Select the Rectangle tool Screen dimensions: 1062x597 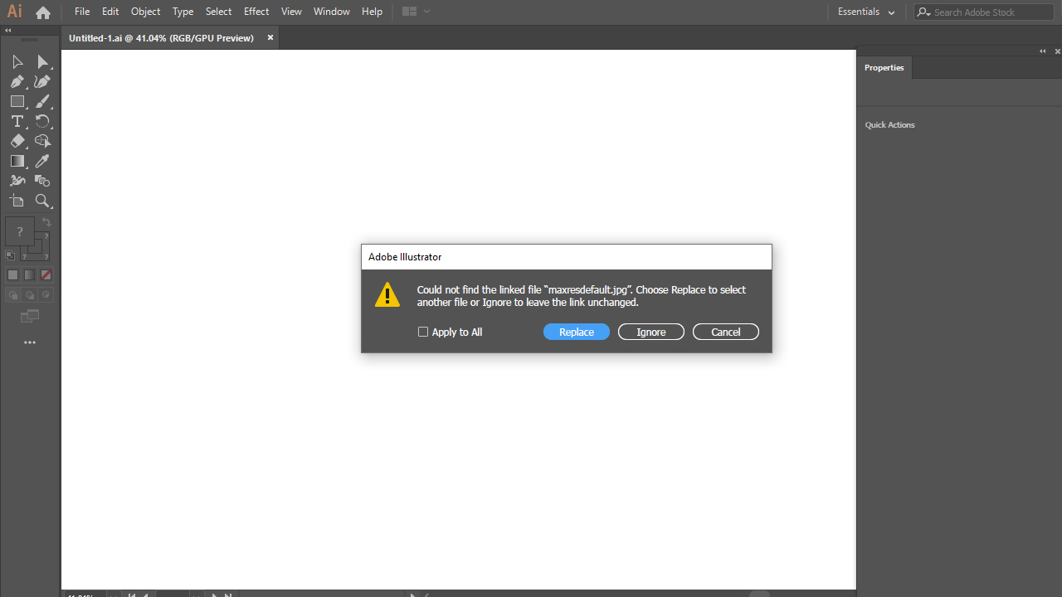[x=17, y=102]
